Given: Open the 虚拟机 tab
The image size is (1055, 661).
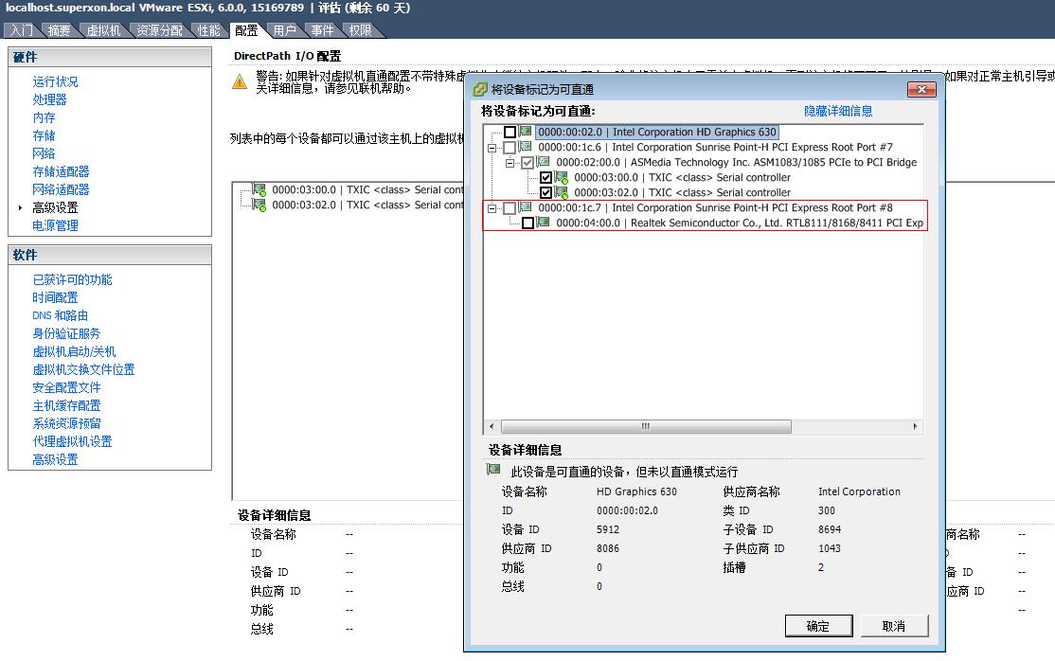Looking at the screenshot, I should tap(103, 30).
